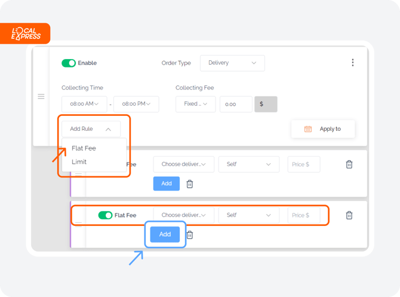Click the highlighted blue Add button

pos(165,234)
